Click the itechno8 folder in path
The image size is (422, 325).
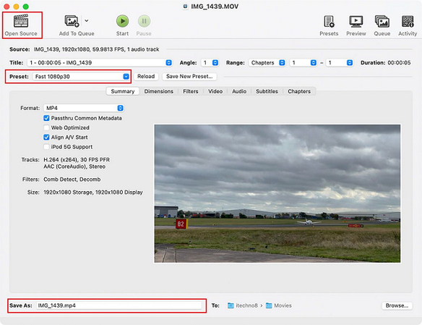(x=243, y=305)
